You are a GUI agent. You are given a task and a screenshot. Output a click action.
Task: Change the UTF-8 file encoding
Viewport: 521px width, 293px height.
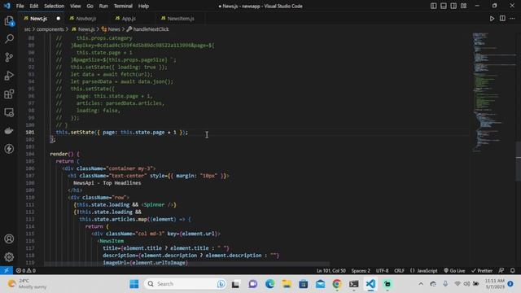[382, 271]
